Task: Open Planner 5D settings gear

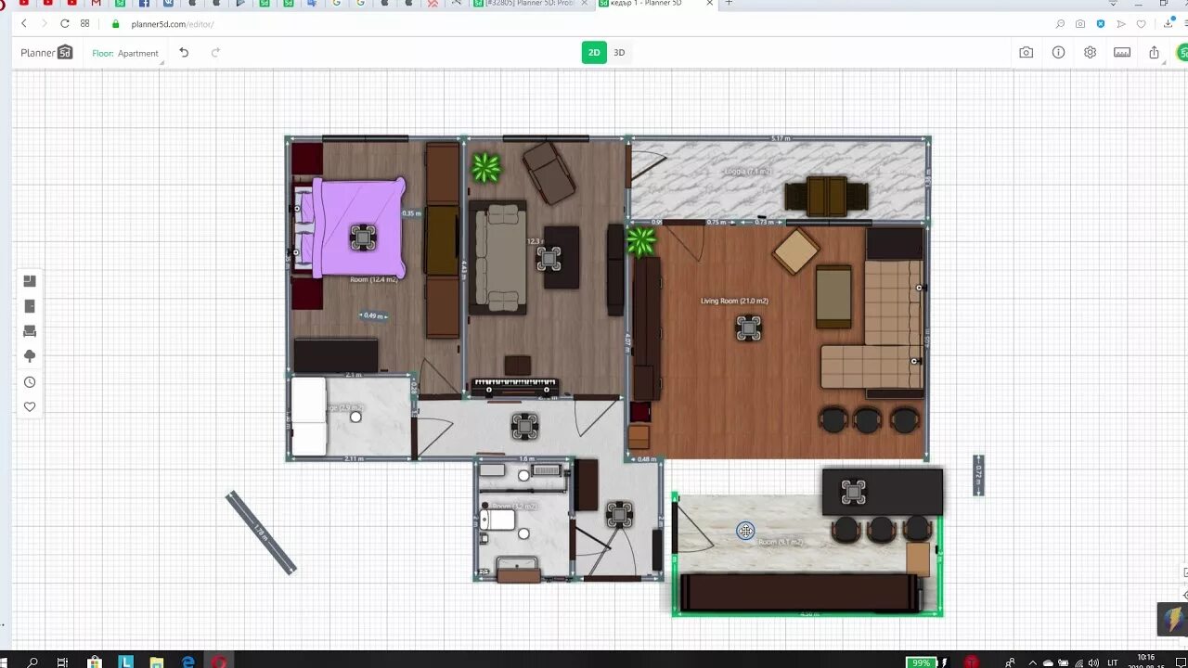Action: 1090,52
